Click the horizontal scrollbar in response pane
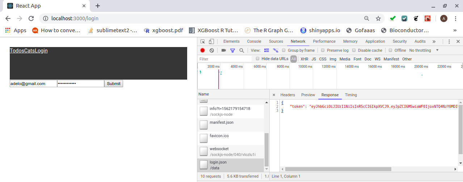Screen dimensions: 463x182 coord(338,169)
